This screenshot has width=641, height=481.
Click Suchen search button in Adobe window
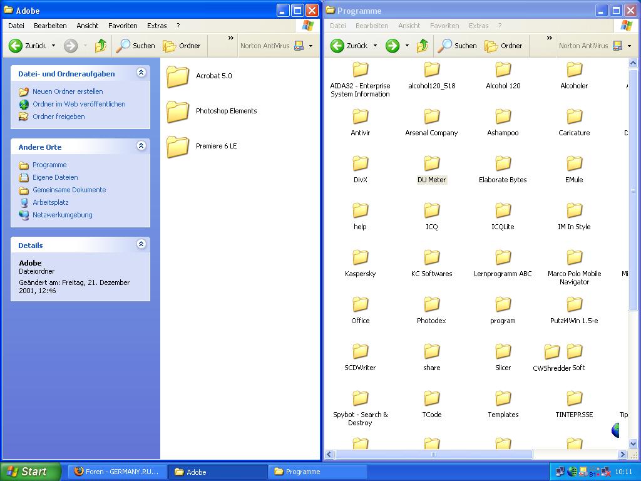[x=135, y=45]
